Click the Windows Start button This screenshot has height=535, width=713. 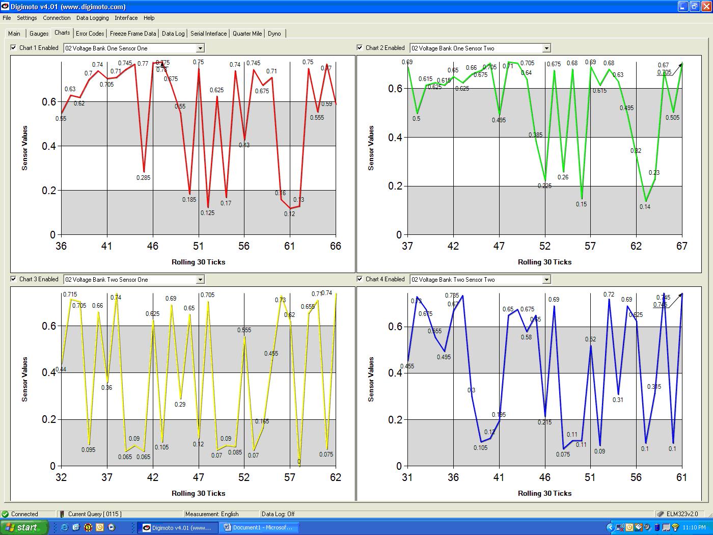[24, 527]
